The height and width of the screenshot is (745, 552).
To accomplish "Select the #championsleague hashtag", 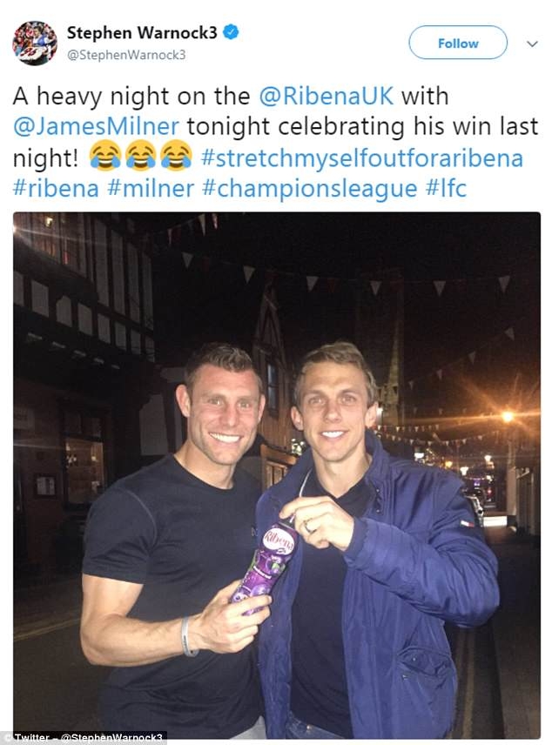I will (x=309, y=189).
